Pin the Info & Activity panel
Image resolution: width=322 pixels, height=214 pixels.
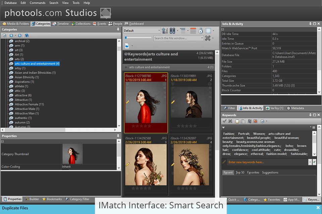point(310,24)
